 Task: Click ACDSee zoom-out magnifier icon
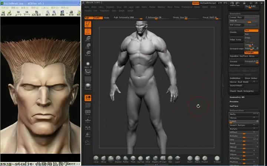click(48, 13)
